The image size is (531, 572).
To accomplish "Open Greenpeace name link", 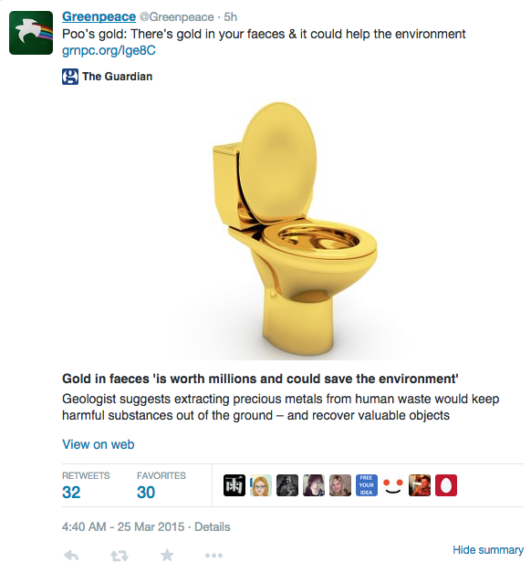I will 99,16.
